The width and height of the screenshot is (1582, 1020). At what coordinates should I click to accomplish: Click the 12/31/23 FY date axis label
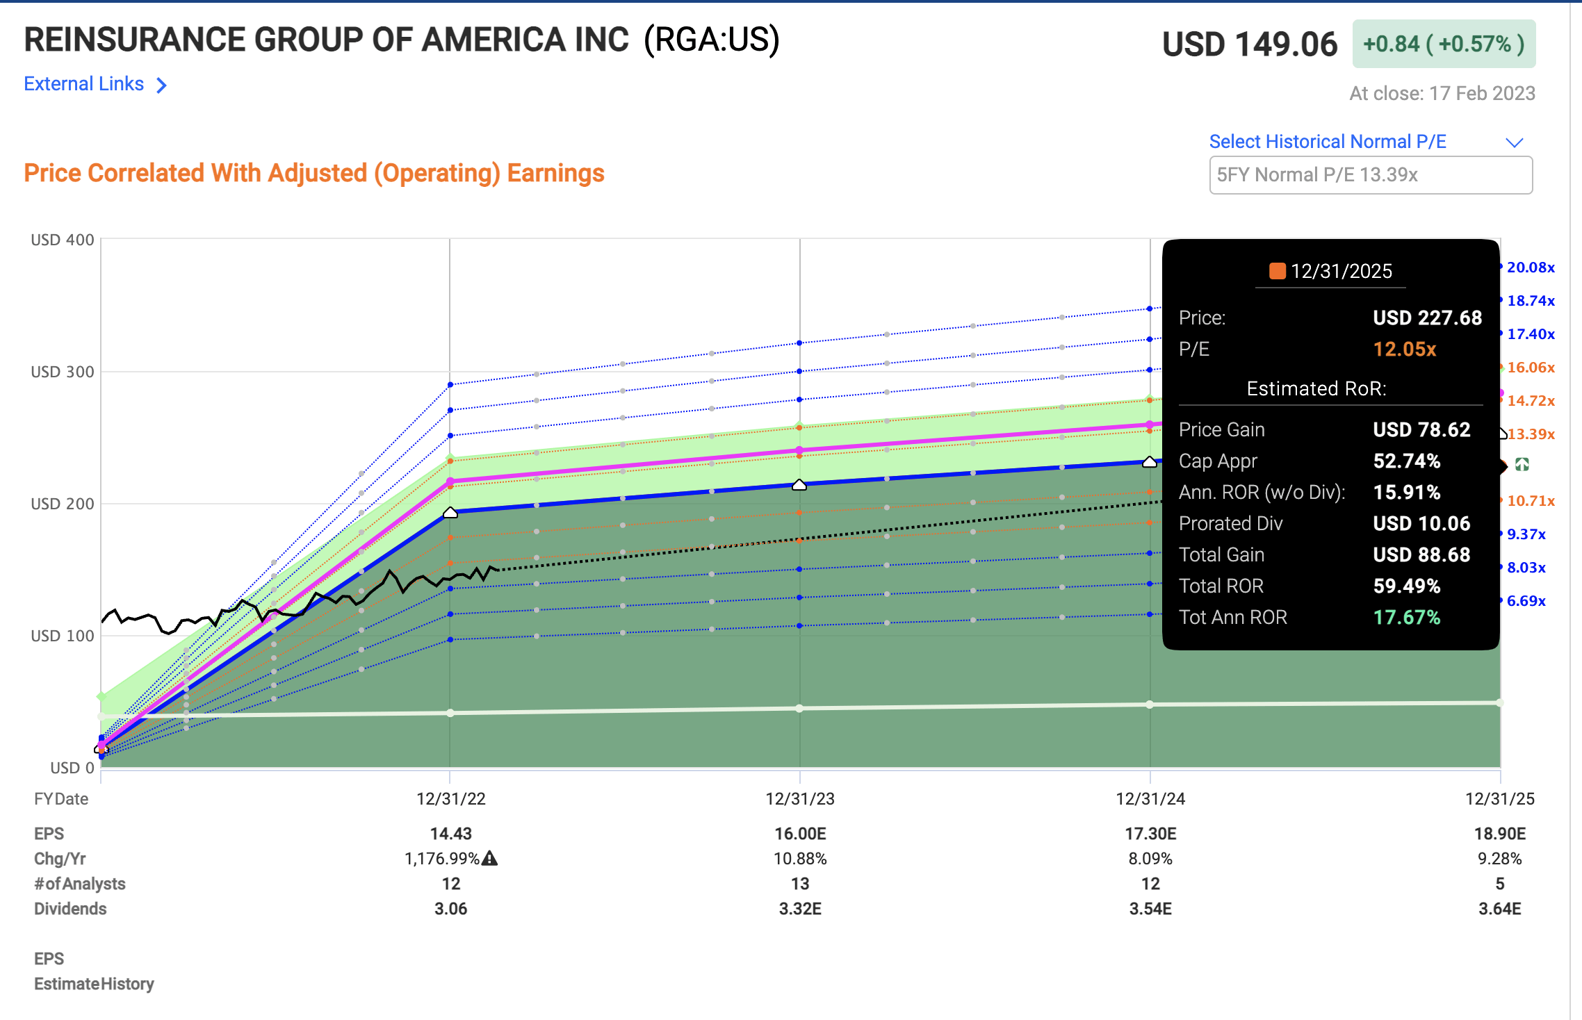[800, 799]
